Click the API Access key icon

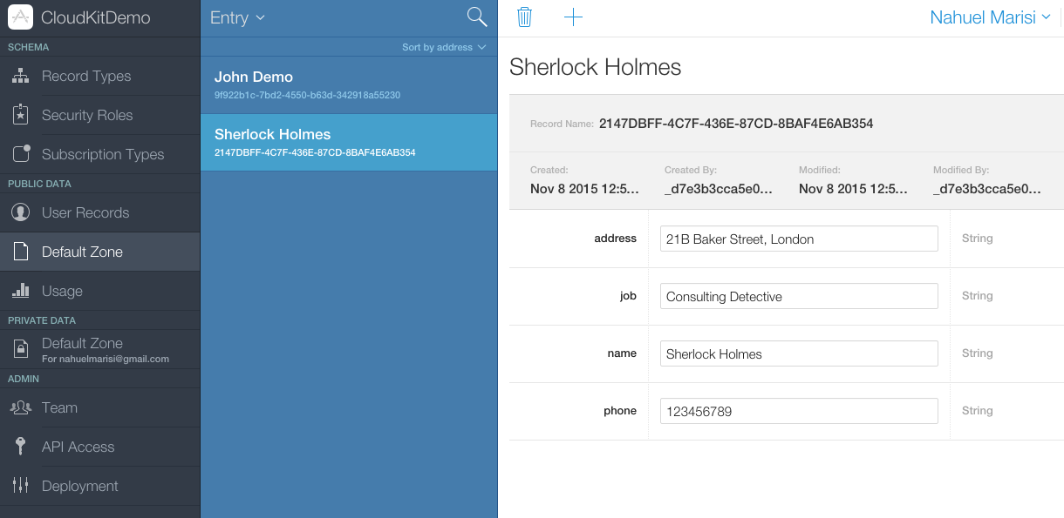[21, 447]
